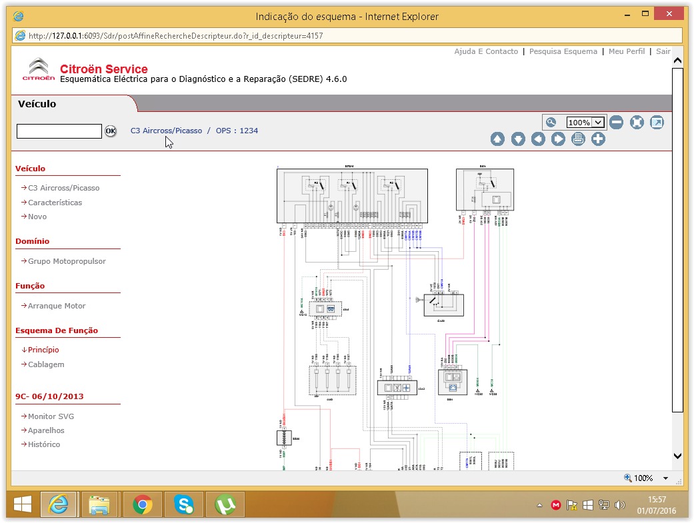Click the red M tray icon
Viewport: 694px width, 523px height.
click(x=556, y=505)
